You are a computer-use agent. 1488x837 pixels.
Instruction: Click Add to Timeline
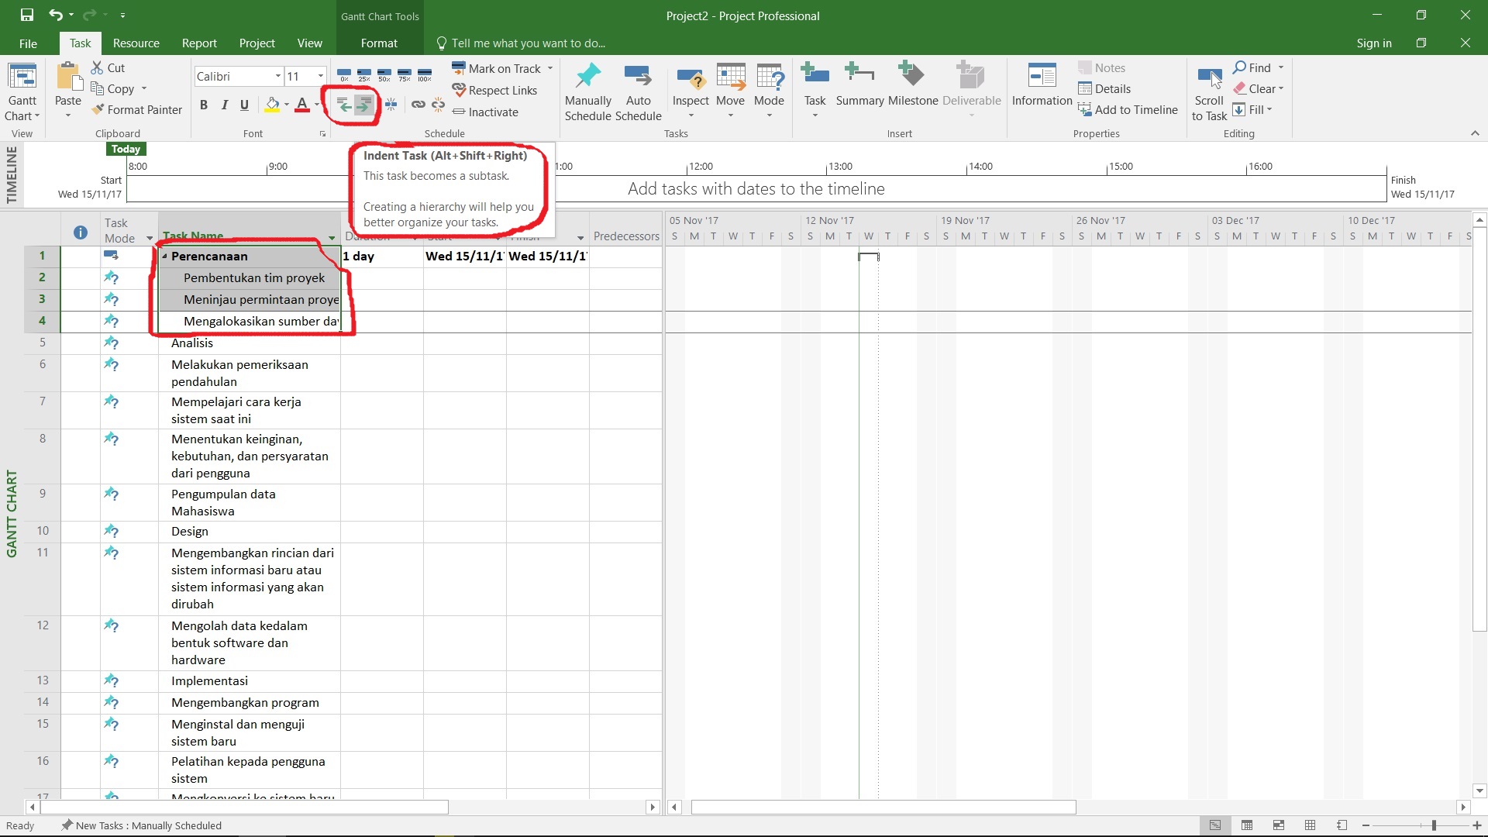(x=1128, y=110)
